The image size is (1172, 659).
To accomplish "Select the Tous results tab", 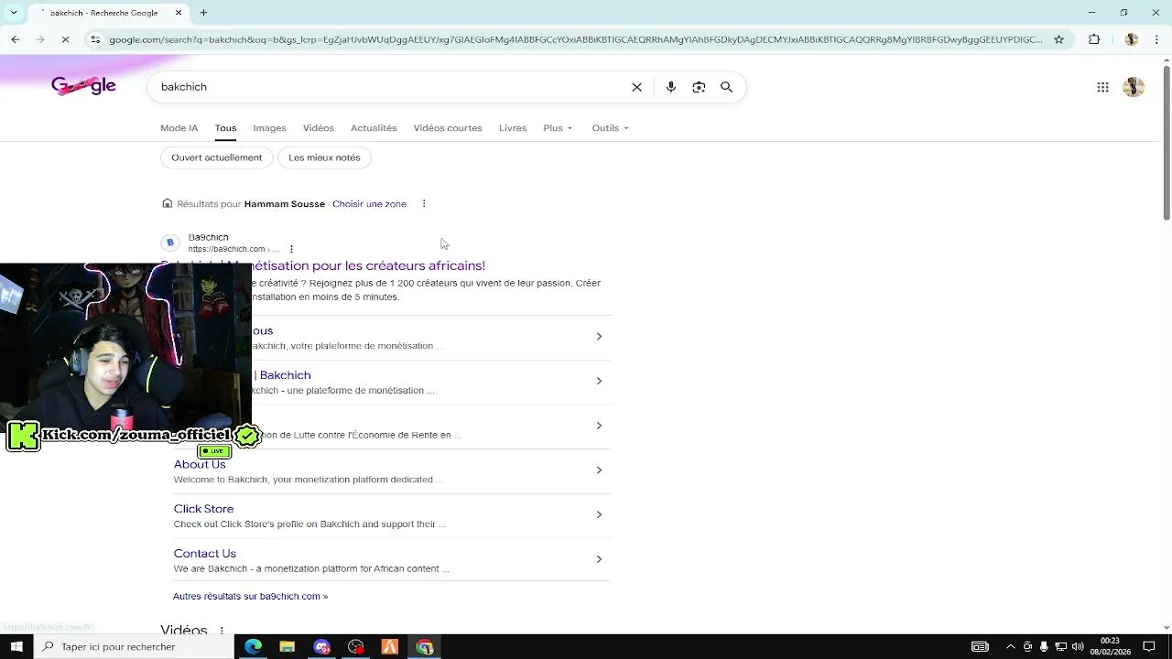I will click(225, 128).
